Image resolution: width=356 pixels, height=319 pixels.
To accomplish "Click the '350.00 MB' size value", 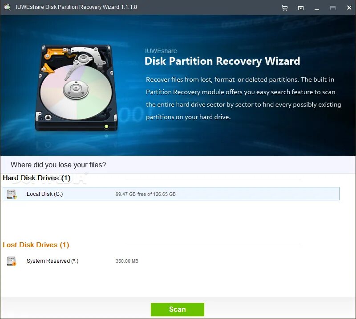I will (127, 261).
